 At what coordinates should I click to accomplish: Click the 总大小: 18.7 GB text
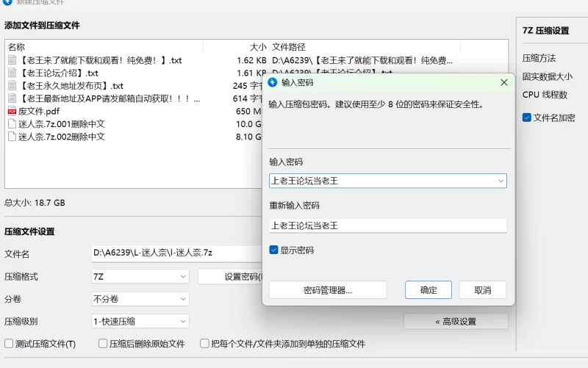(35, 203)
